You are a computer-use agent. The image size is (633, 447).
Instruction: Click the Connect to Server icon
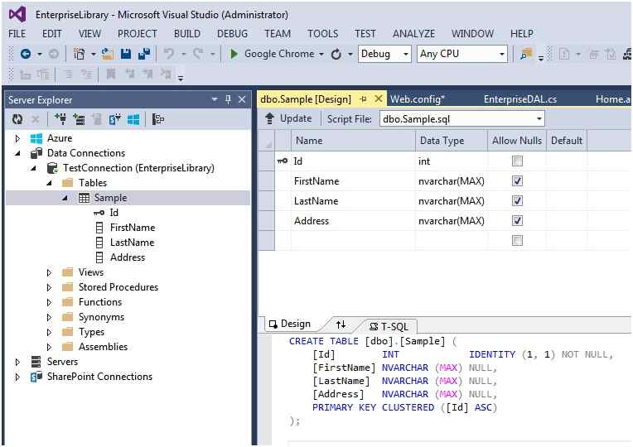pos(79,119)
